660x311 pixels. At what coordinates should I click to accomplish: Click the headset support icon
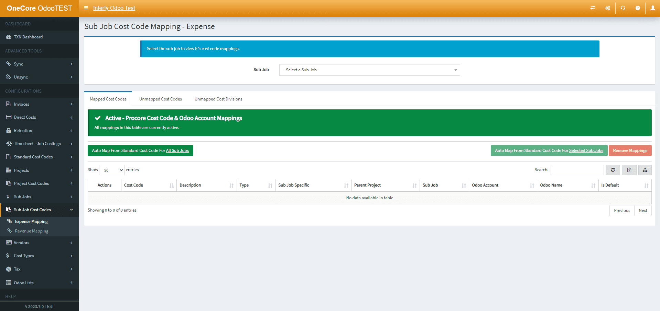click(623, 8)
